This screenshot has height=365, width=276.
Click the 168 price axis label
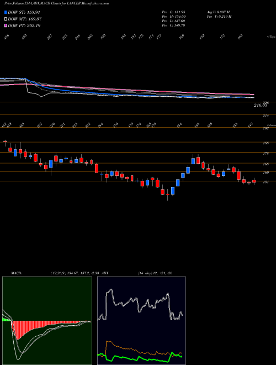pos(266,164)
